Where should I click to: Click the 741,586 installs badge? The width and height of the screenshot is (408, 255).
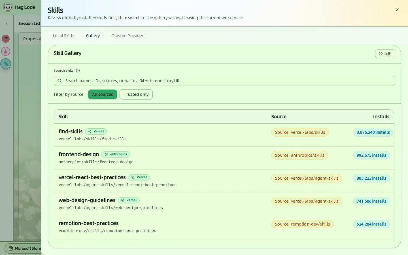[371, 201]
